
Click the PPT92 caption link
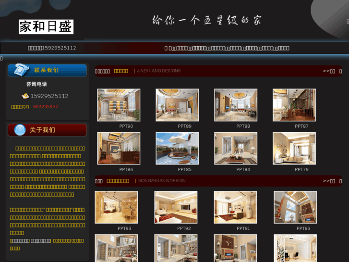(x=184, y=228)
